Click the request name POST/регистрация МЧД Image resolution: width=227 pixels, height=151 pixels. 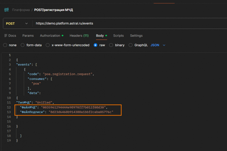pos(53,10)
